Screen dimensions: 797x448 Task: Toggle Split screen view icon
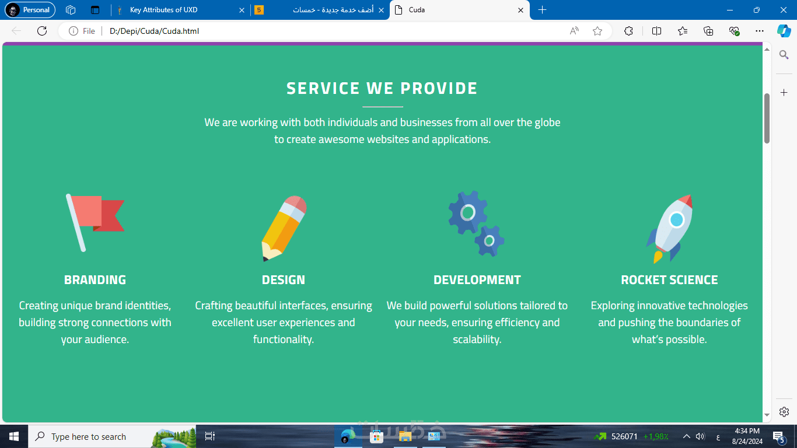(x=656, y=31)
